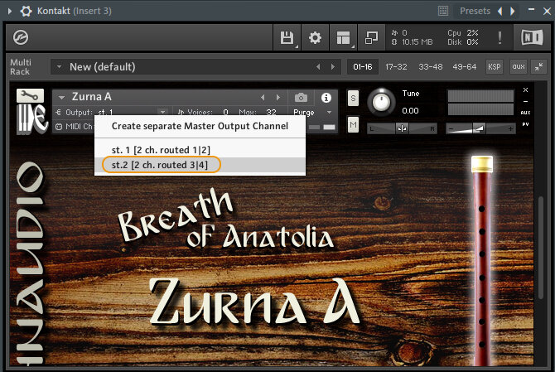The height and width of the screenshot is (372, 555).
Task: Select the previous preset arrow
Action: click(x=500, y=11)
